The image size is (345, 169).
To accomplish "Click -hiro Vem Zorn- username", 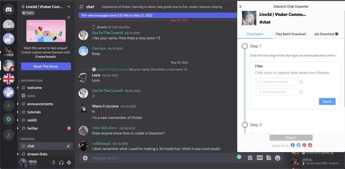I will coord(105,128).
